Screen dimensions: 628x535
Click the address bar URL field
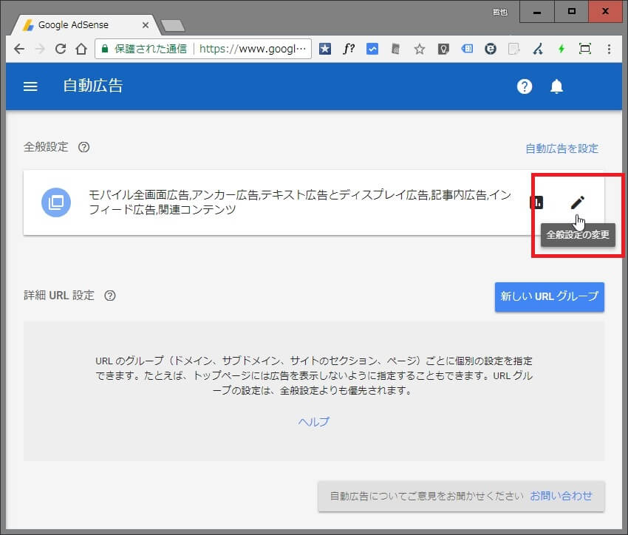coord(251,50)
